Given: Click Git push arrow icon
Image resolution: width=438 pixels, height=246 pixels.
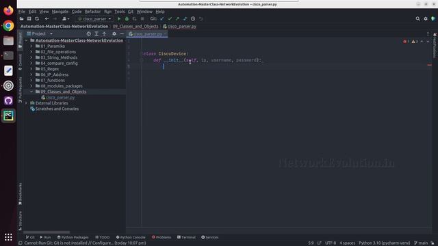Looking at the screenshot, I should coord(177,18).
